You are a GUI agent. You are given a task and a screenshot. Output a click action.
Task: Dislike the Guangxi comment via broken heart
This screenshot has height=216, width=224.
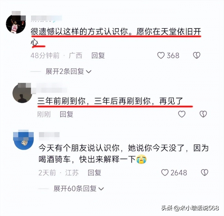pos(197,56)
